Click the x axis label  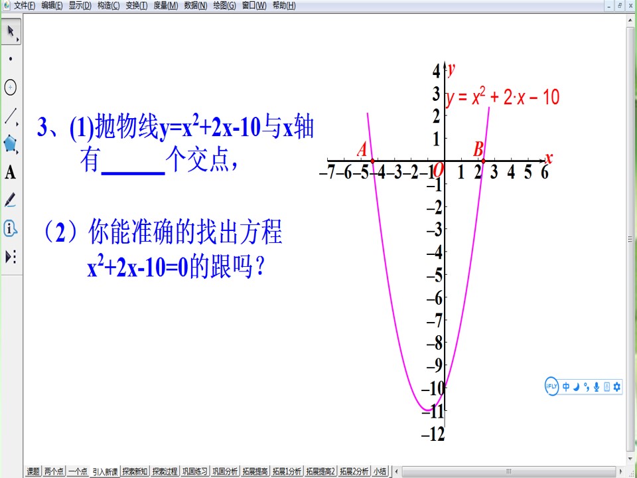click(x=549, y=158)
